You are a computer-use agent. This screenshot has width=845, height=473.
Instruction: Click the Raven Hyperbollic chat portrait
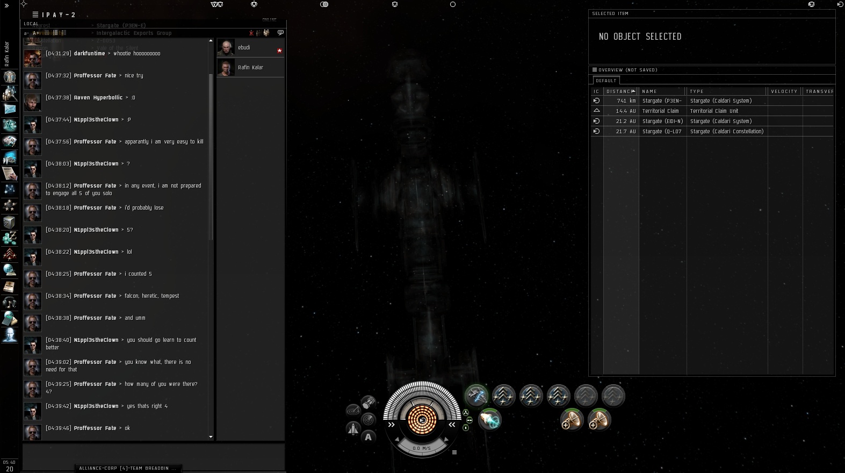[32, 102]
